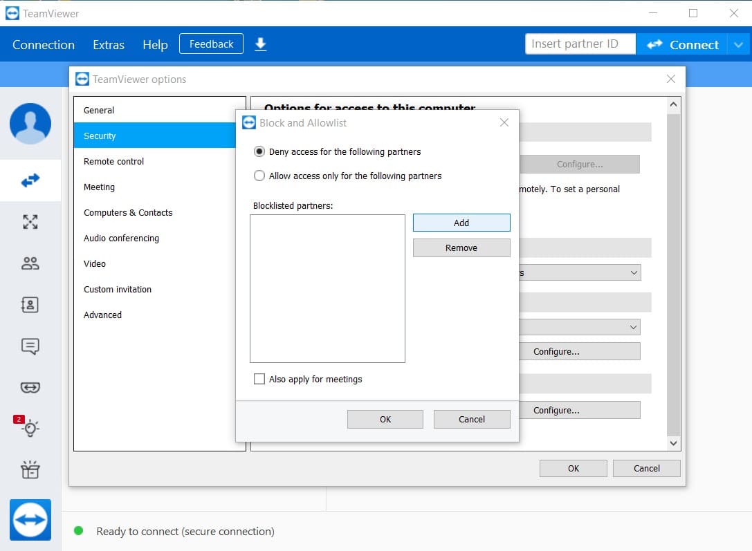Open the upper dropdown in options panel

click(580, 272)
